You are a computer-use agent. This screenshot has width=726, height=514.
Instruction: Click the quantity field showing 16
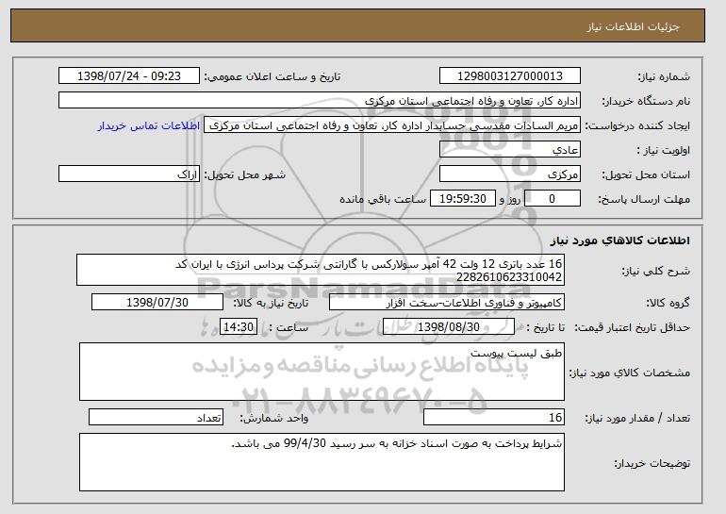pyautogui.click(x=494, y=417)
